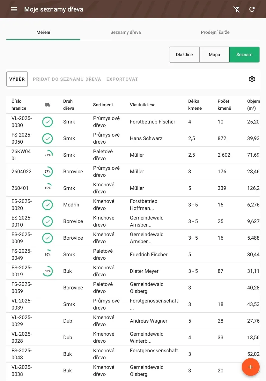Screen dimensions: 266x381
Task: Click the 68% progress indicator for ES-2025-0019
Action: tap(48, 271)
